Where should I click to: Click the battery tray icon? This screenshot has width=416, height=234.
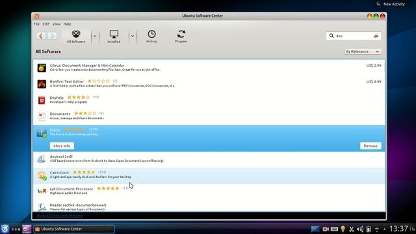pos(369,229)
